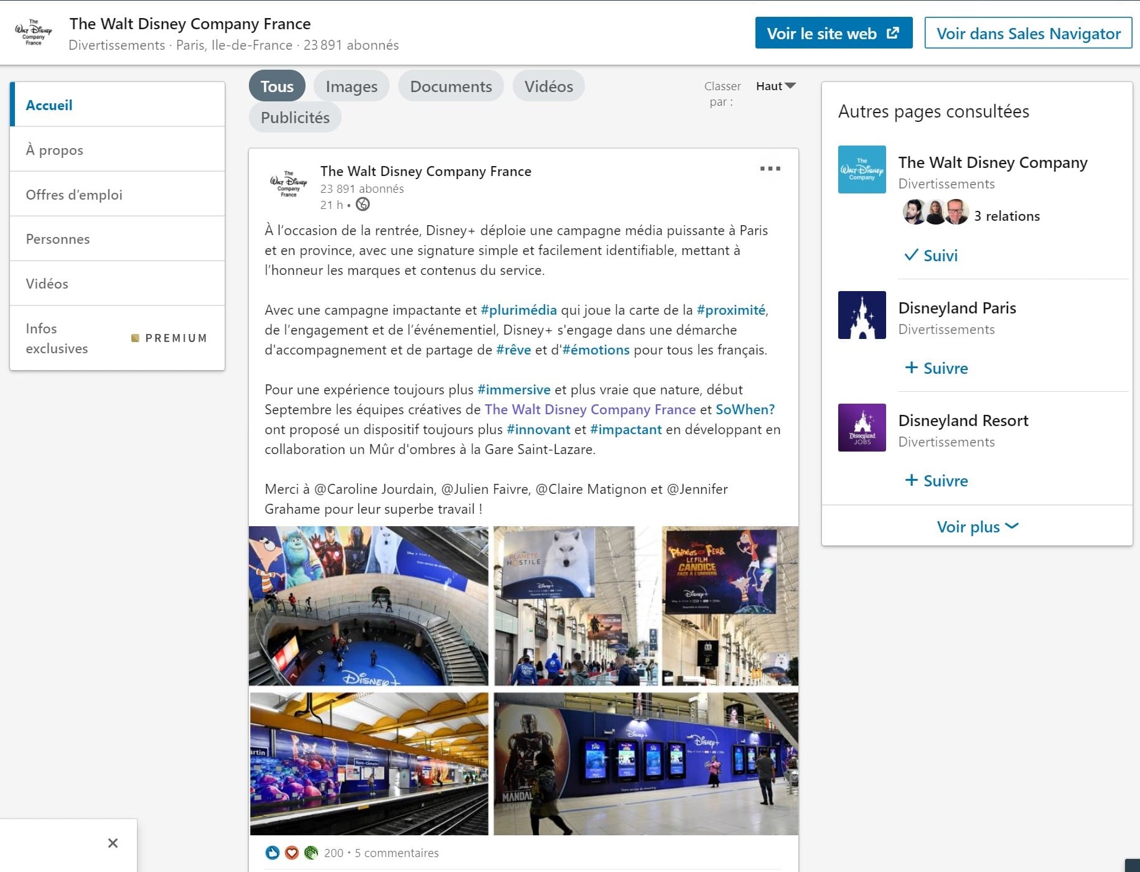The image size is (1140, 872).
Task: Open The Walt Disney Company page title
Action: click(993, 162)
